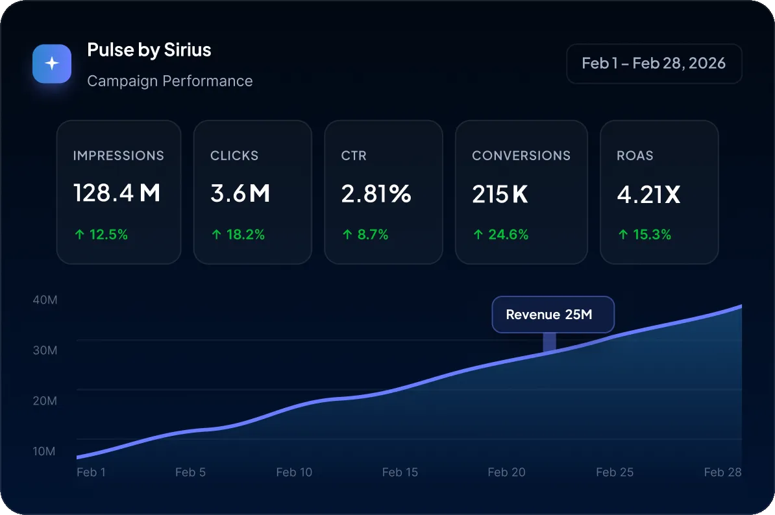Click the ROAS card label
This screenshot has height=515, width=775.
pos(635,156)
